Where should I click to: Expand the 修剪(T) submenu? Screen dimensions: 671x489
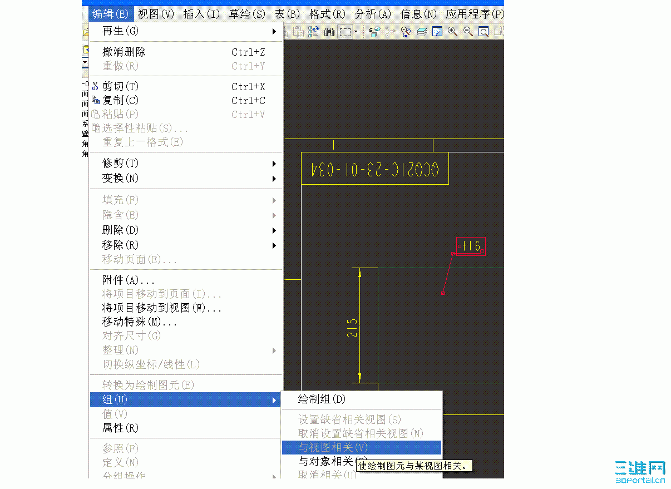(186, 163)
